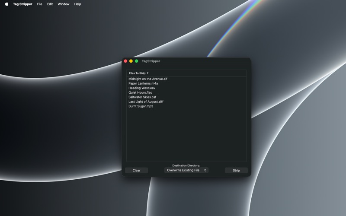Open the Tag Stripper application menu
This screenshot has height=216, width=346.
(x=22, y=4)
